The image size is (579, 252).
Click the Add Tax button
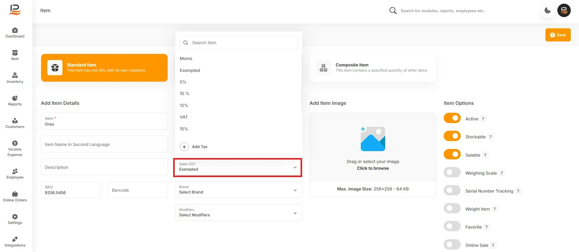point(194,147)
